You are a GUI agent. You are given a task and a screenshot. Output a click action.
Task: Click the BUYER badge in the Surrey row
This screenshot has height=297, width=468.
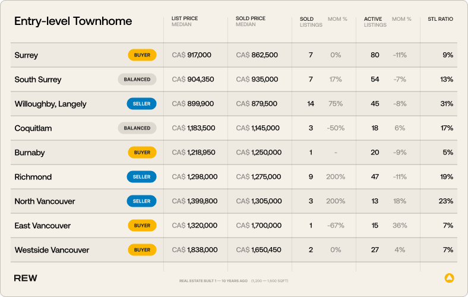tap(142, 55)
